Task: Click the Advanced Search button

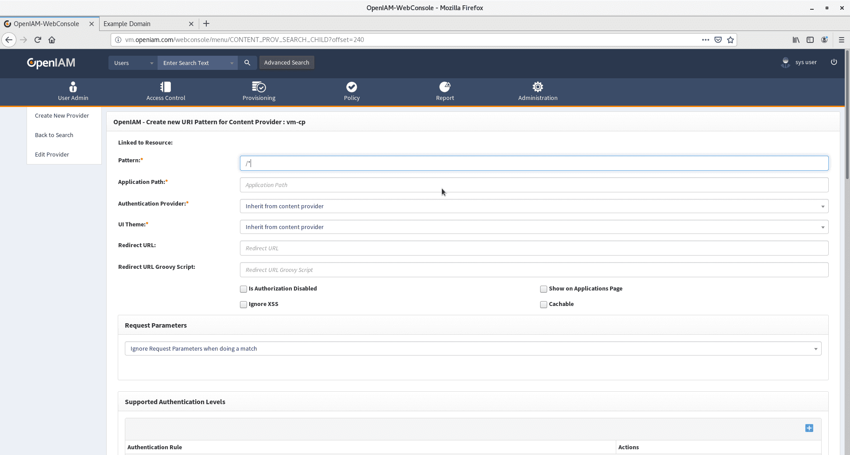Action: point(286,63)
